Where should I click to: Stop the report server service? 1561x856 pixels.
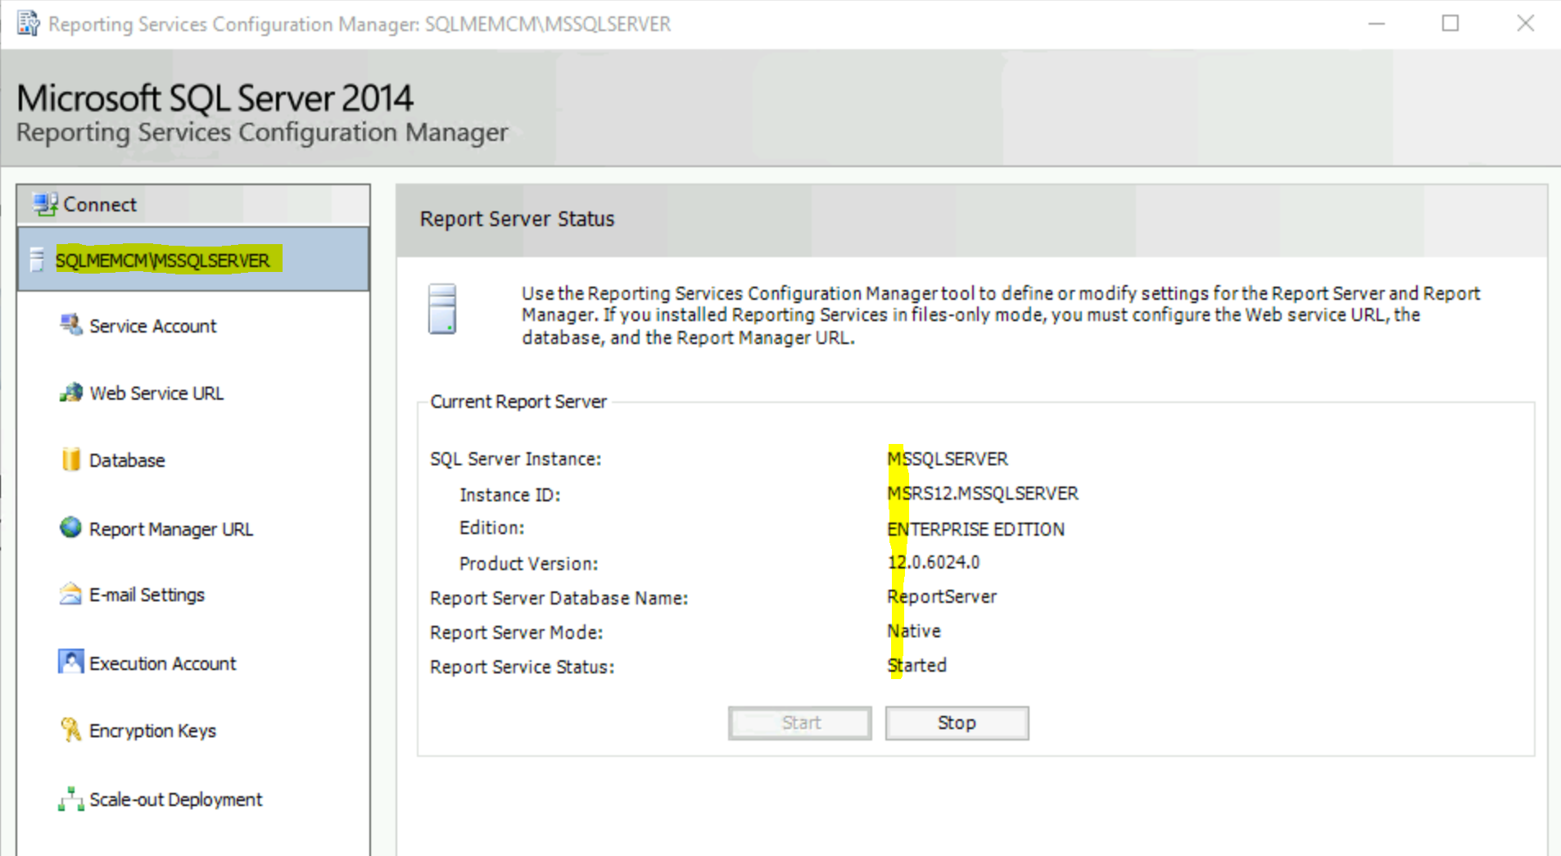pyautogui.click(x=957, y=723)
